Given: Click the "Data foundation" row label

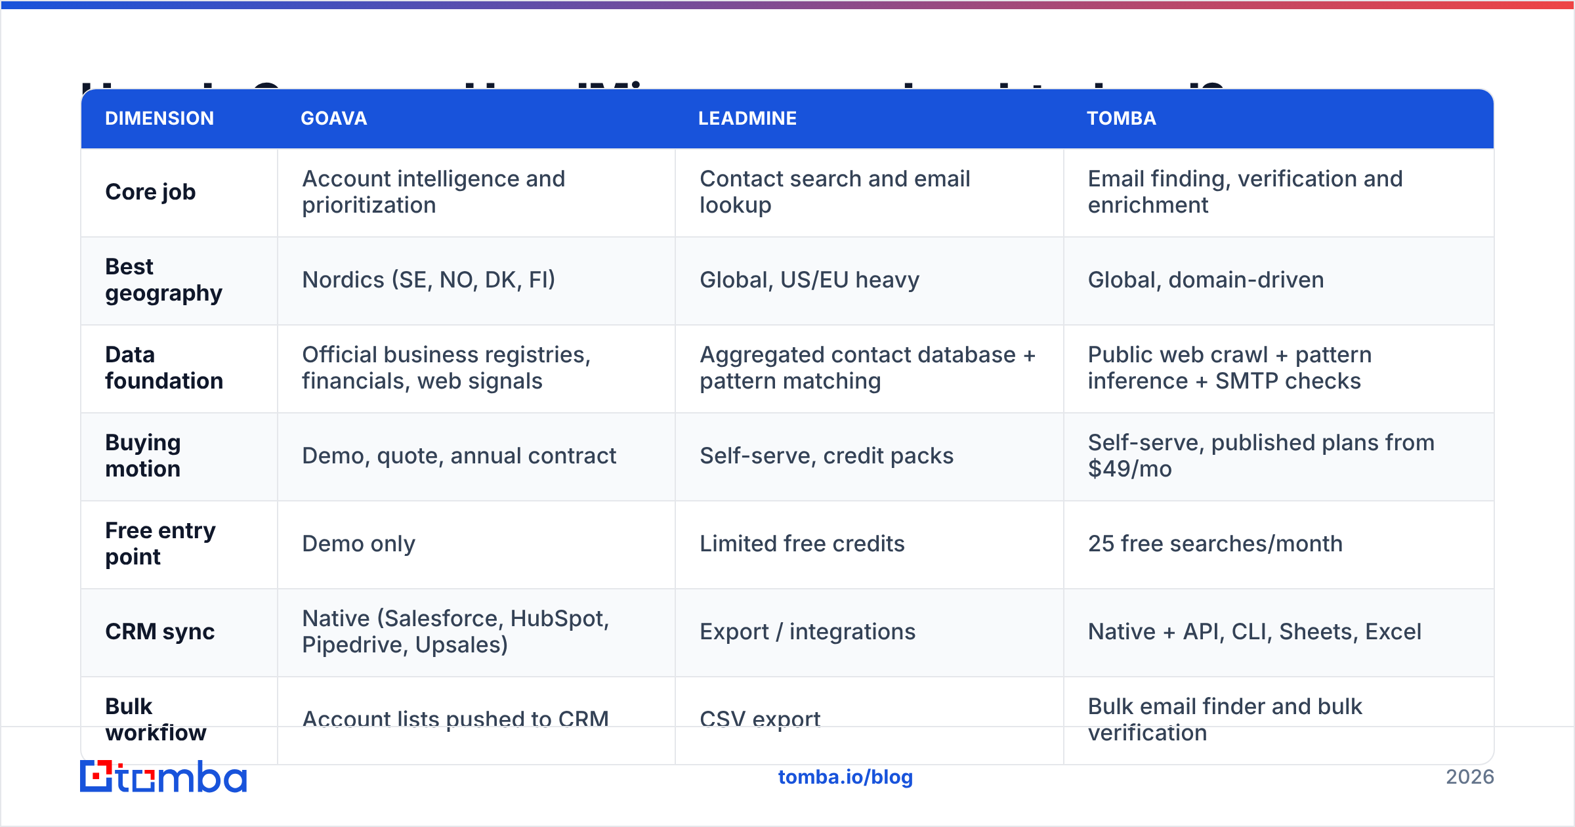Looking at the screenshot, I should click(164, 368).
